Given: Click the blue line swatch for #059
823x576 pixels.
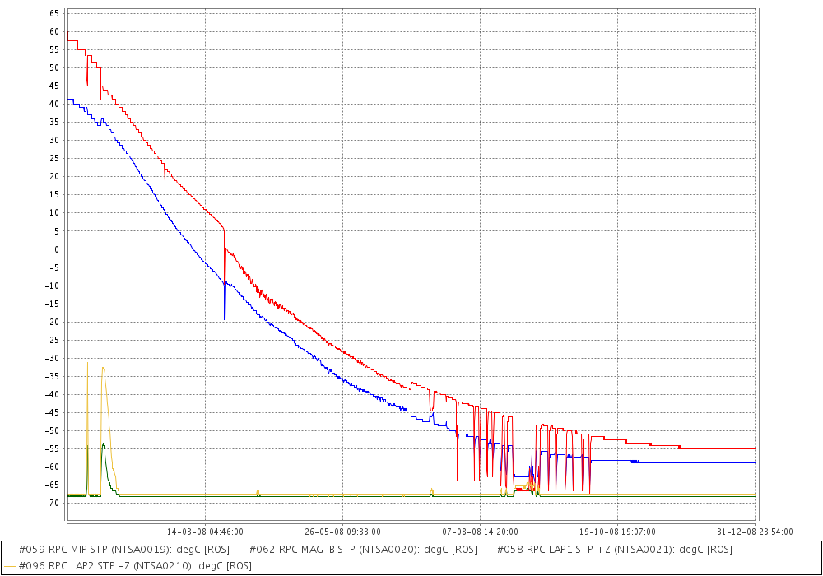Looking at the screenshot, I should click(x=10, y=550).
